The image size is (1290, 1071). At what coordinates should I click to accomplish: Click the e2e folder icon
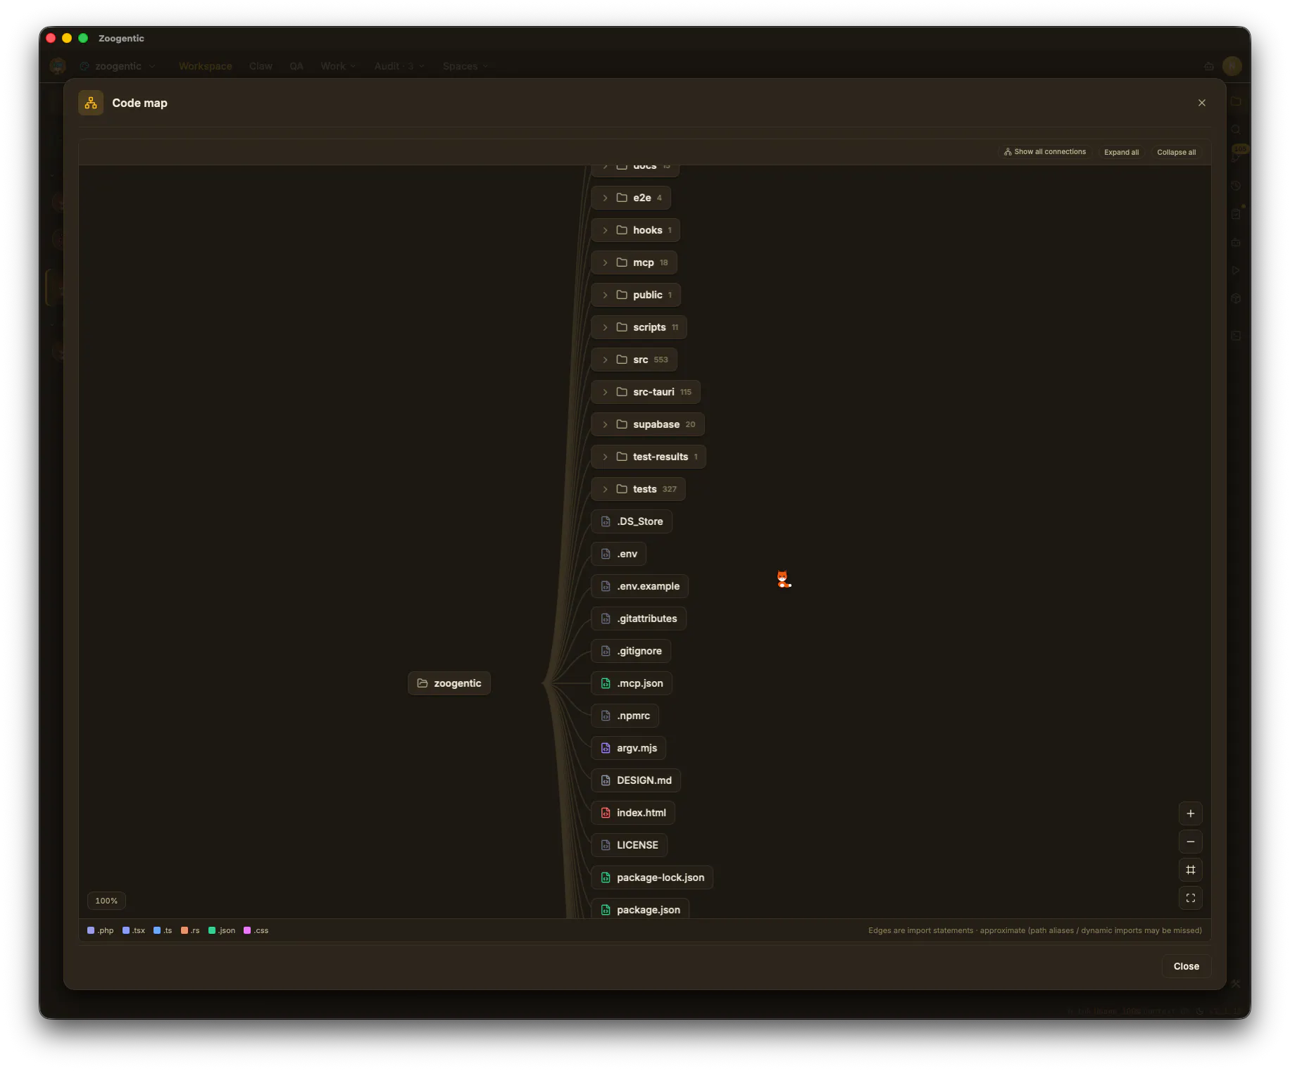pos(622,198)
